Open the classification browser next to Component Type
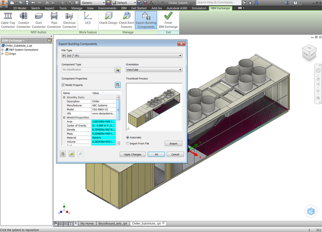The width and height of the screenshot is (322, 232). tap(117, 70)
